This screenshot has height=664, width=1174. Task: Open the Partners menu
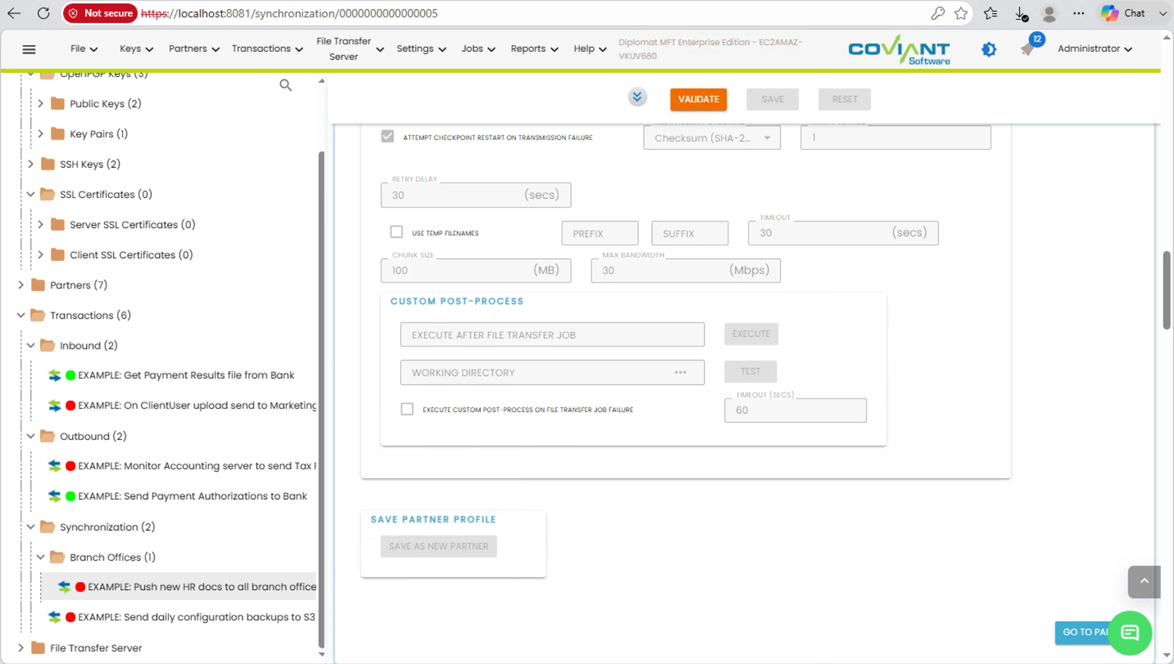tap(194, 49)
